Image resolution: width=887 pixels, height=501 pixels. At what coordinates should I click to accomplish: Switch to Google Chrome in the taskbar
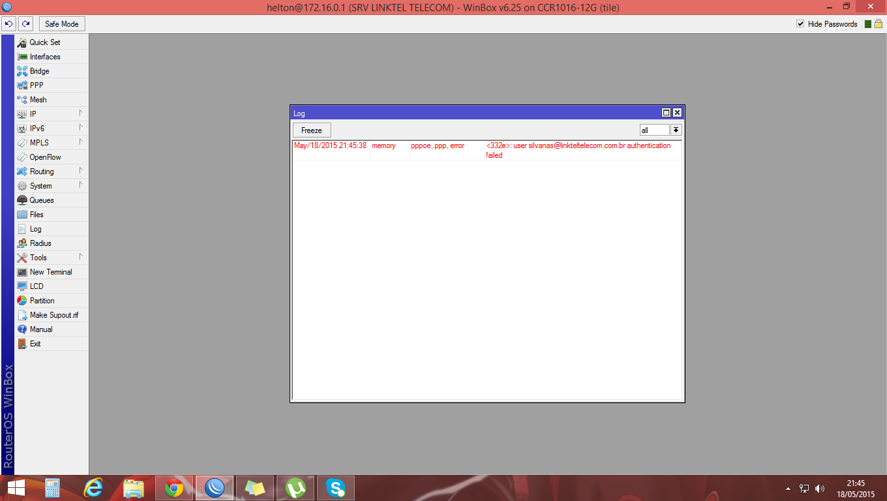(x=174, y=488)
